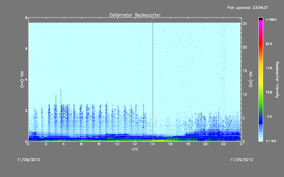
Task: Click the "8" tick on the km axis
Action: pos(26,18)
